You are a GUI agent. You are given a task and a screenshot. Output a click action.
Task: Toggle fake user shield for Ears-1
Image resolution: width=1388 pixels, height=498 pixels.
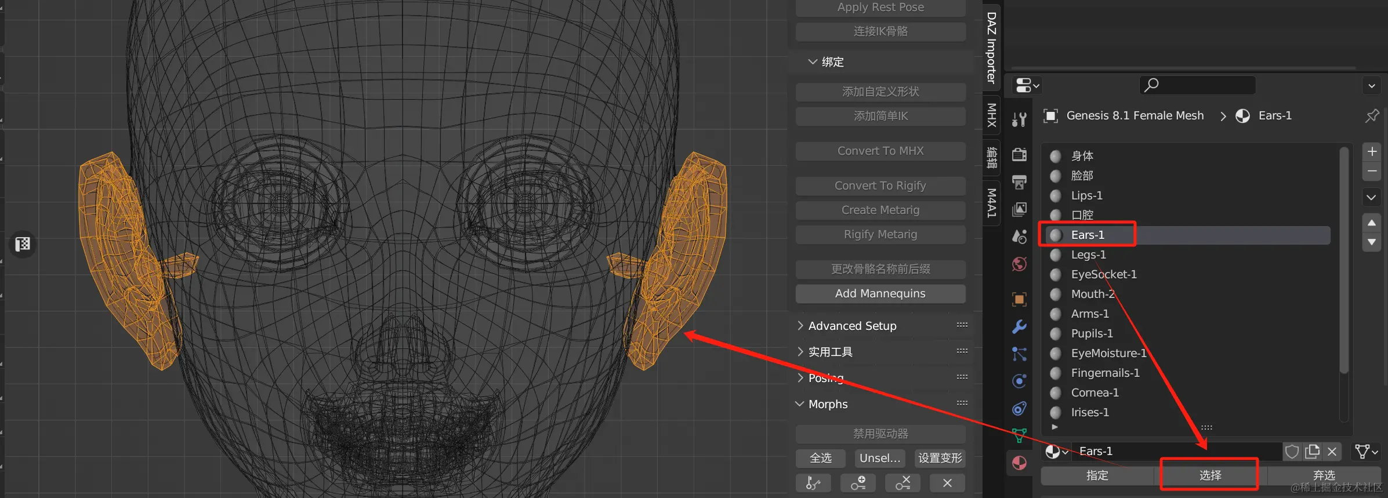point(1292,452)
